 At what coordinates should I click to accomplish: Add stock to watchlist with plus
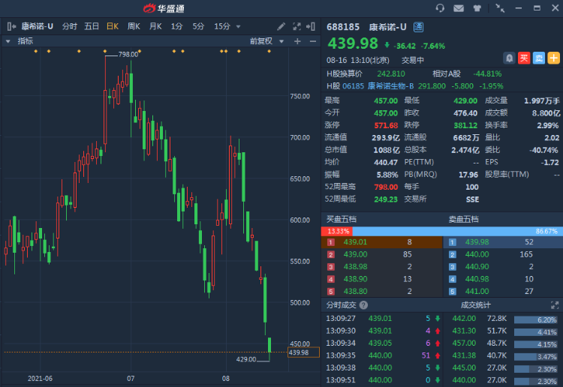[553, 58]
